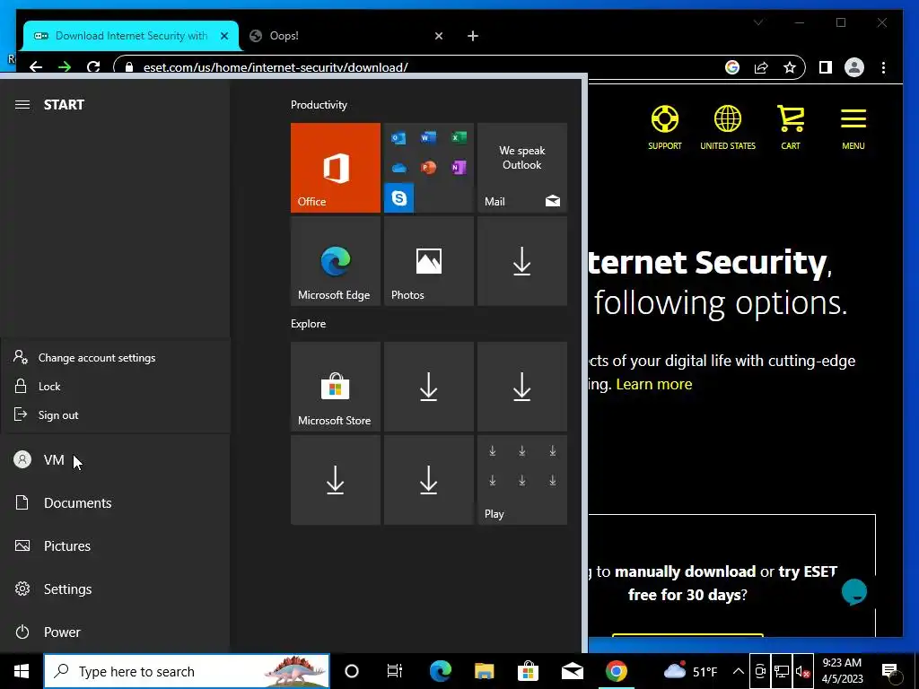Open the Photos tile
The height and width of the screenshot is (689, 919).
[428, 261]
